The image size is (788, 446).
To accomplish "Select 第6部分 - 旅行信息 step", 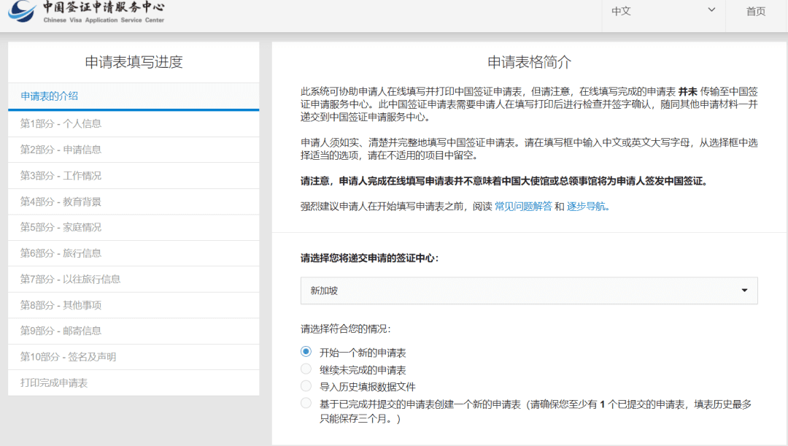I will 61,253.
